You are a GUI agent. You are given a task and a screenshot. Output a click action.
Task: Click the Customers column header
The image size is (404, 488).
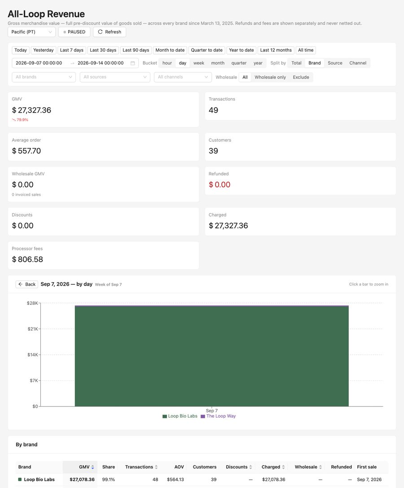click(x=205, y=467)
